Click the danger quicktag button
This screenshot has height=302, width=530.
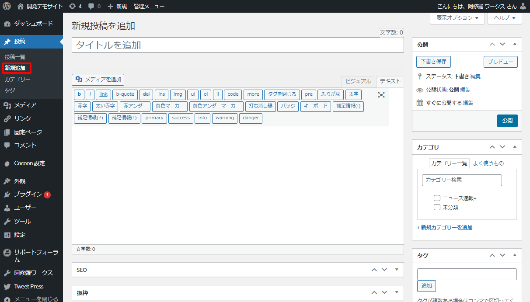[x=251, y=118]
